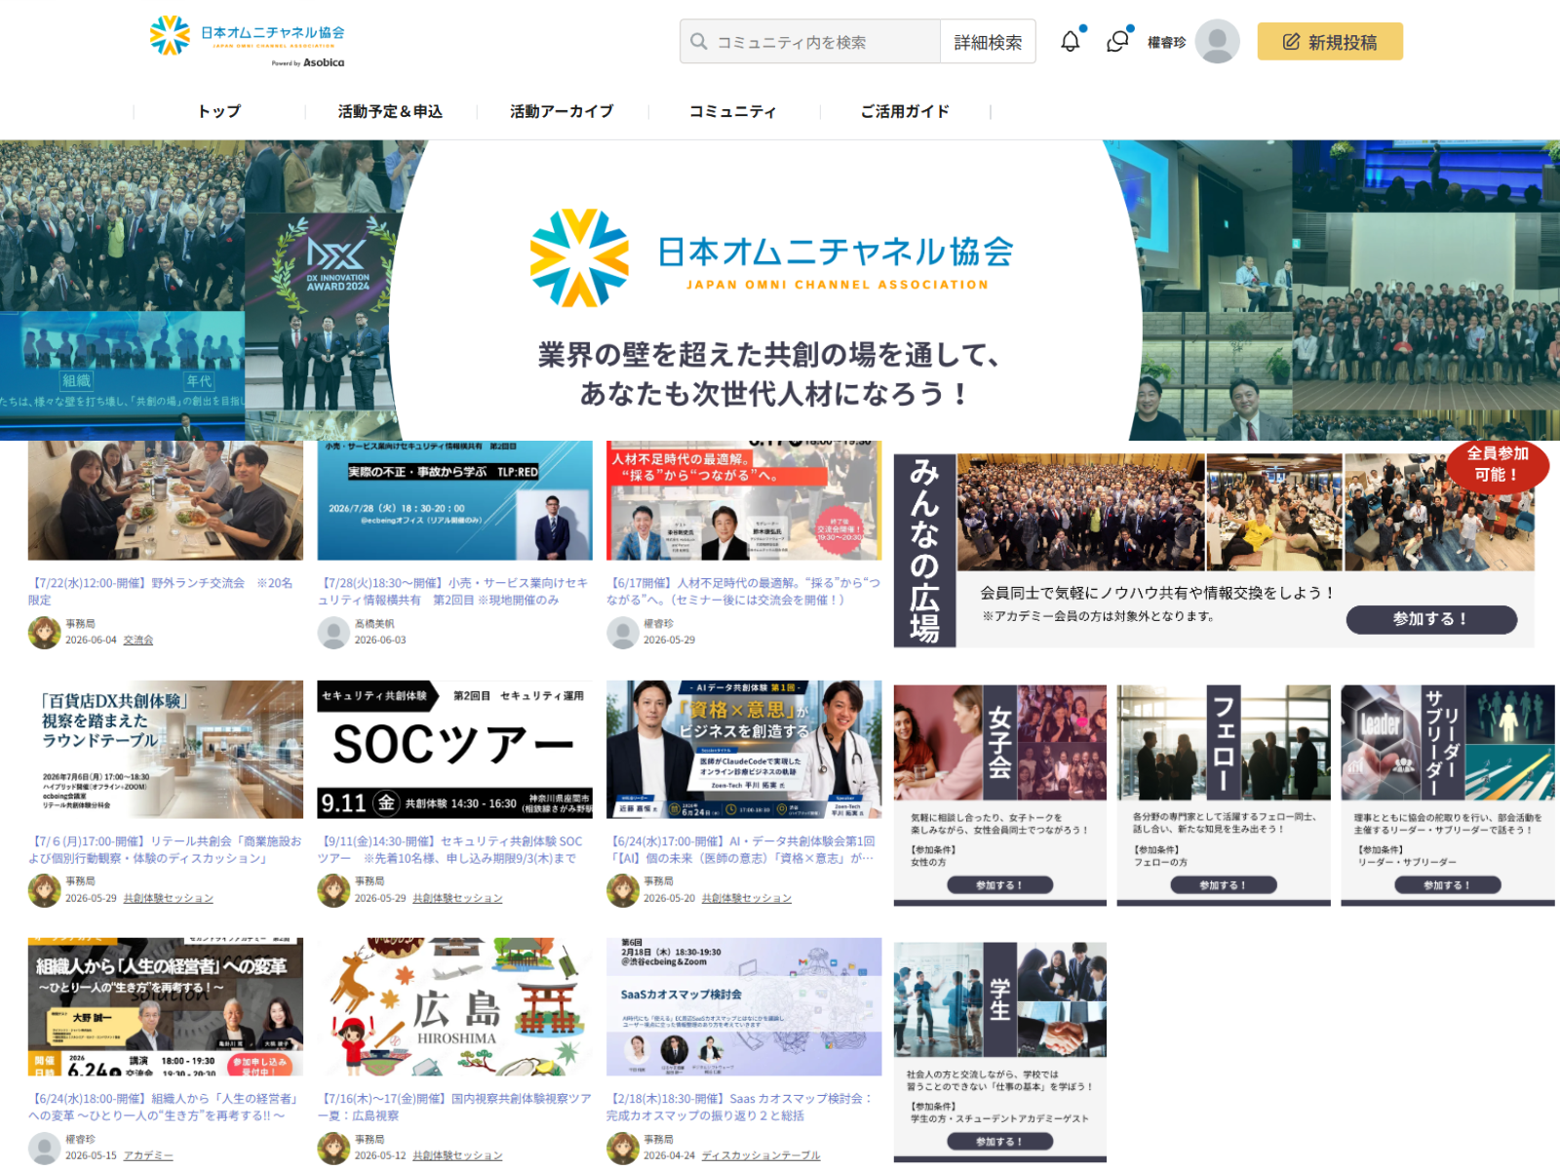Open 7/28 小売・サービス業向けセキュリティ post link

click(x=453, y=591)
